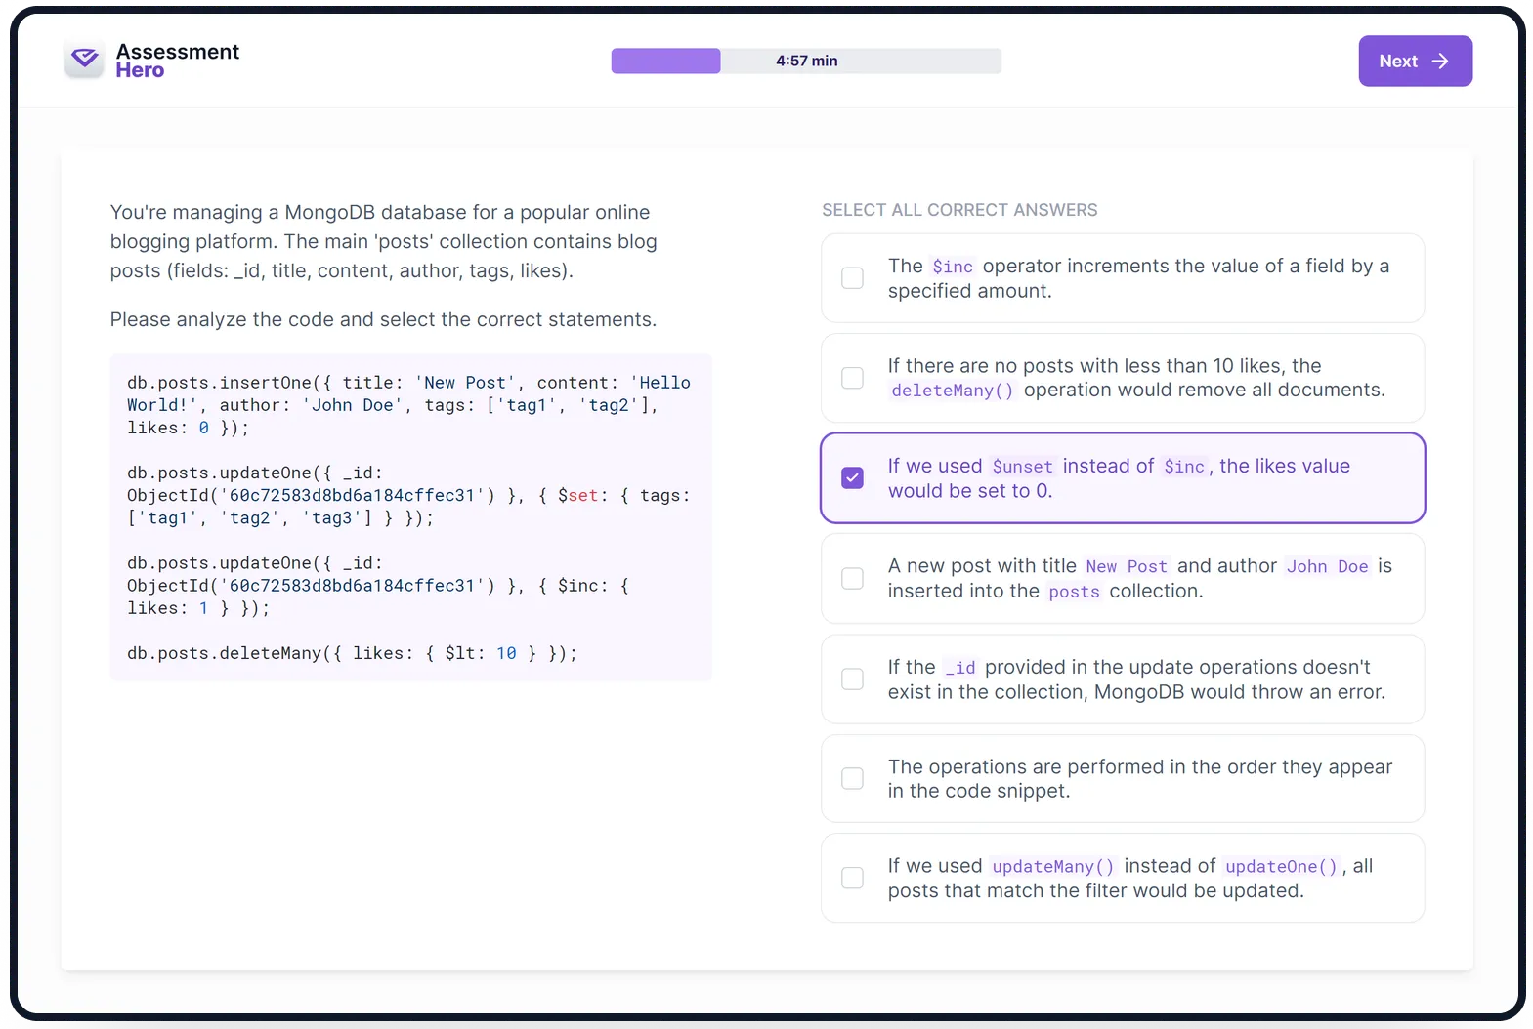Viewport: 1533px width, 1029px height.
Task: Check the new post inserted into posts option
Action: (853, 578)
